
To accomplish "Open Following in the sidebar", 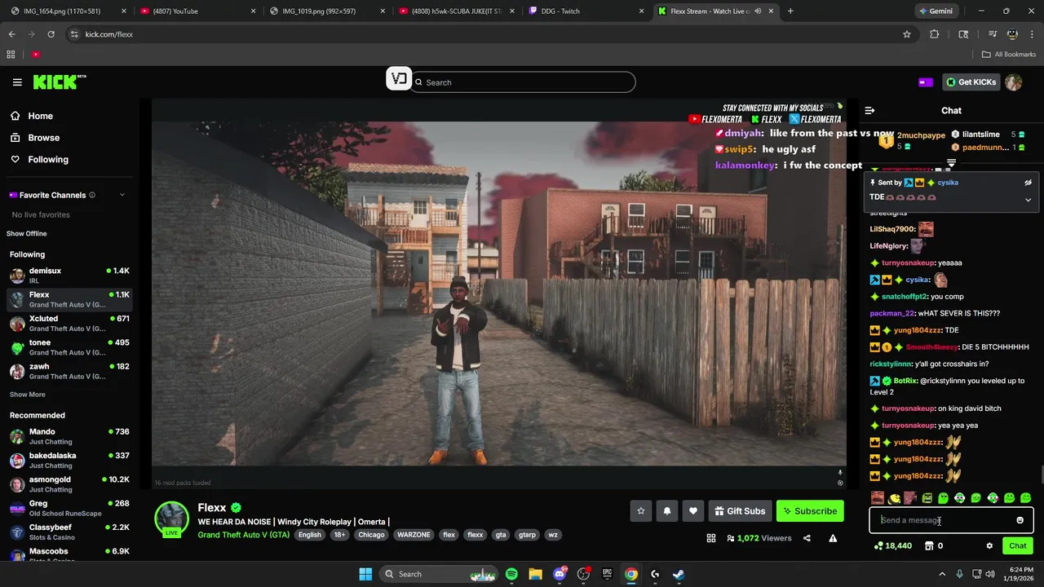I will click(x=67, y=160).
